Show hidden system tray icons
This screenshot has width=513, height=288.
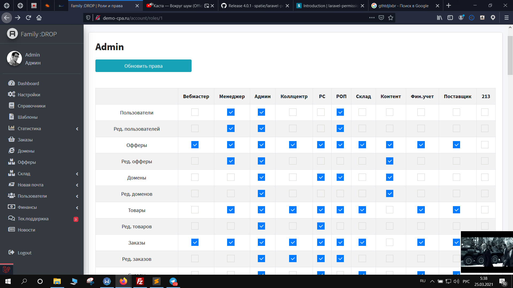coord(432,281)
